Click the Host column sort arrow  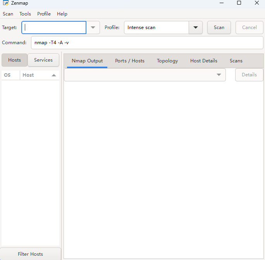pos(53,75)
